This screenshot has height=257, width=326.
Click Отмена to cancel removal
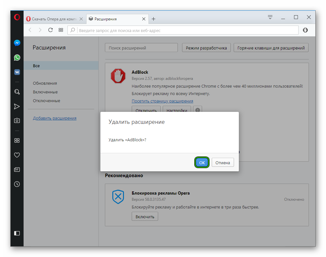point(223,163)
